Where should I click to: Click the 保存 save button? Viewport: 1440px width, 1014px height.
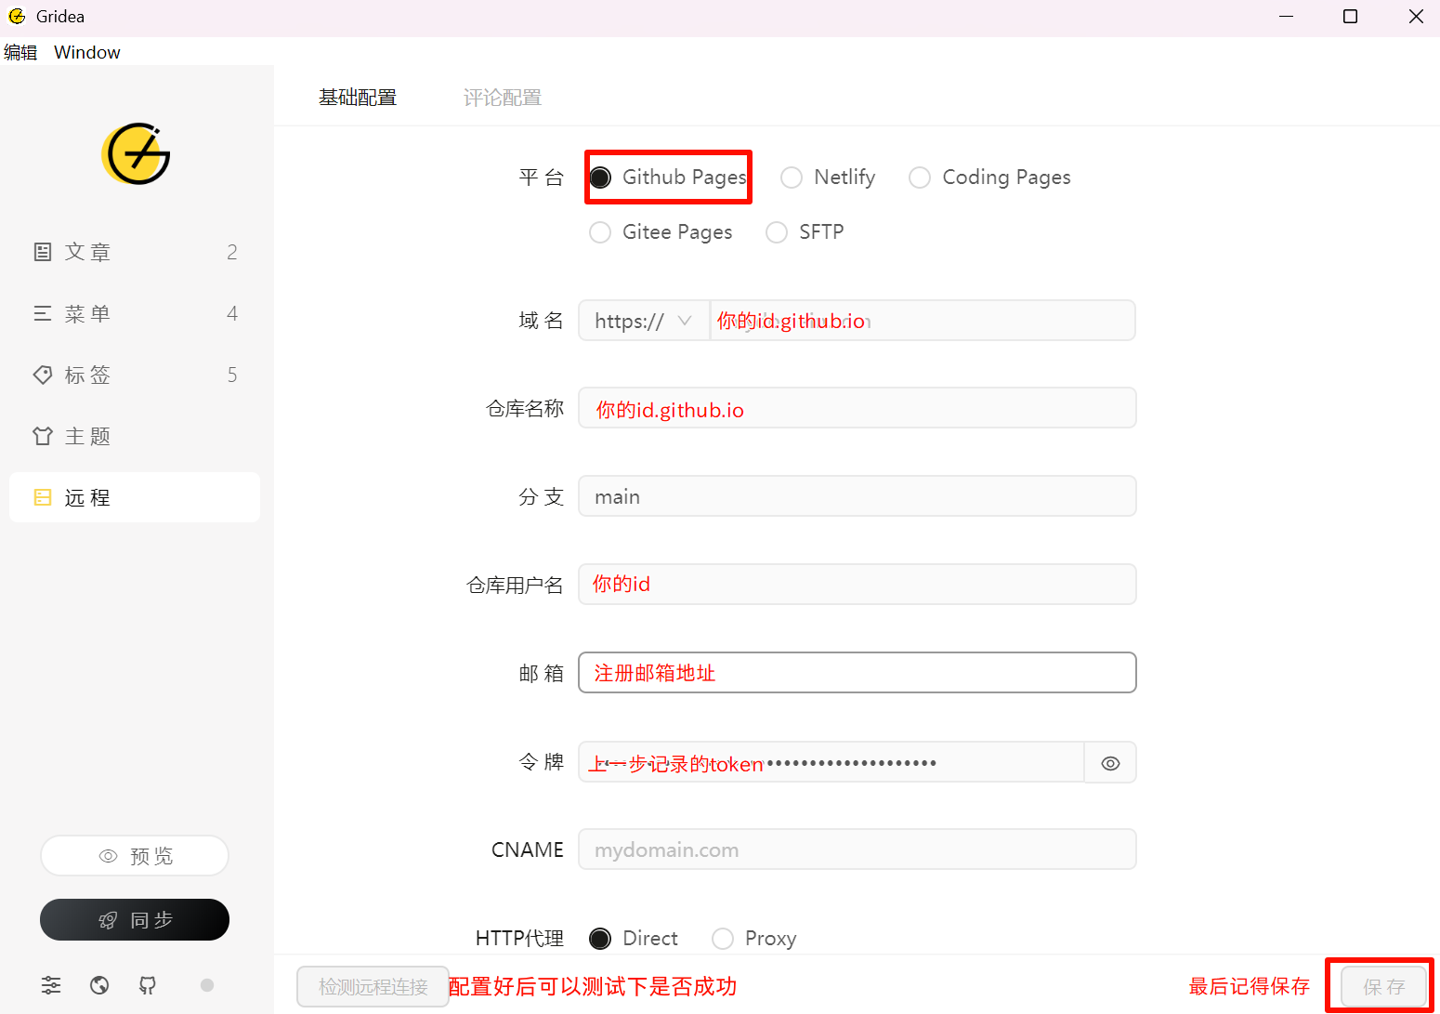tap(1383, 986)
